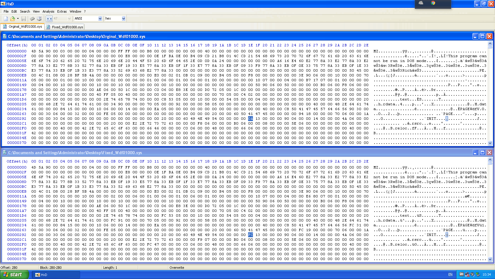Open RAM via the memory chip icon
The image size is (495, 279).
[x=33, y=19]
